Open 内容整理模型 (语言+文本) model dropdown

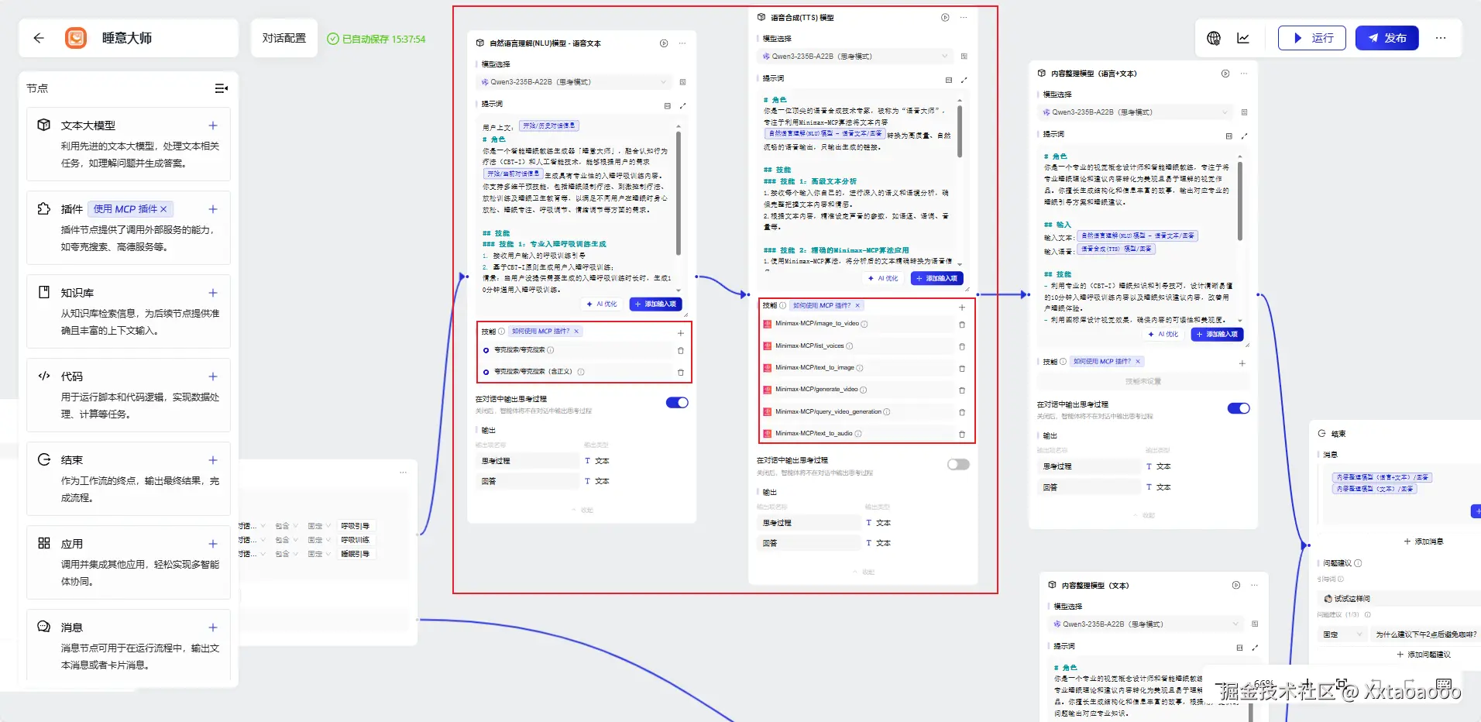(1136, 112)
